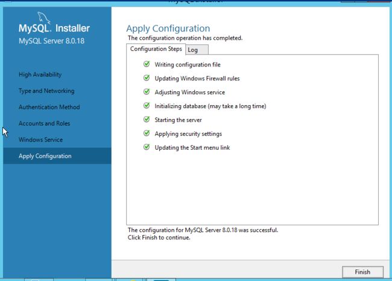392x281 pixels.
Task: Click the MySQL dolphin logo
Action: coord(43,18)
